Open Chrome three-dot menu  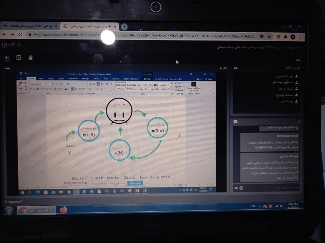pos(300,37)
